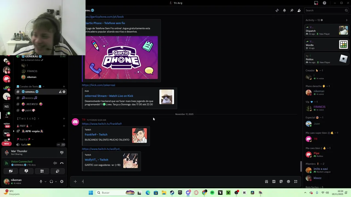Open zekerreal Stream embed title
The width and height of the screenshot is (351, 197).
click(x=109, y=96)
